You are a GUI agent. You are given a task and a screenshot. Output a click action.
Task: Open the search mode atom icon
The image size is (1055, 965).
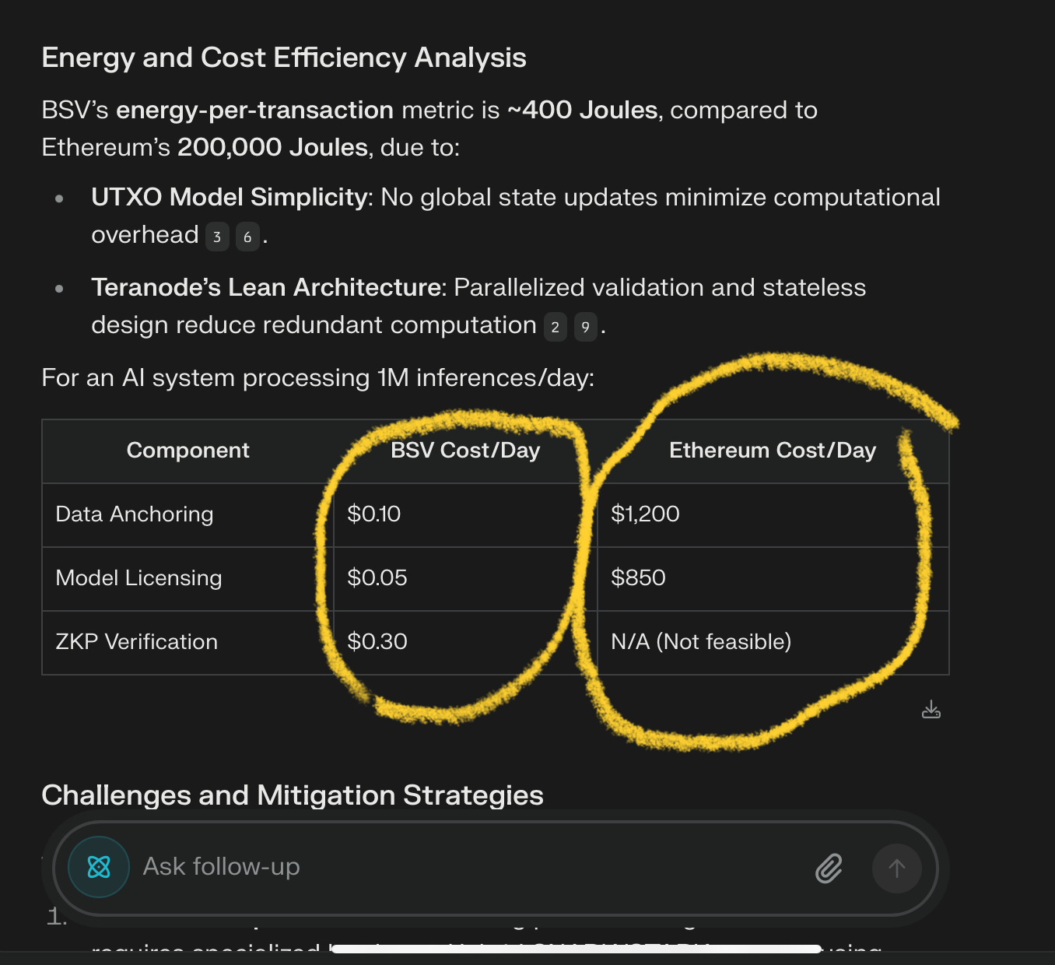tap(99, 867)
